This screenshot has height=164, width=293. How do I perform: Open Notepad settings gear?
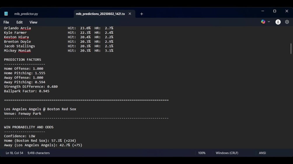(x=287, y=22)
